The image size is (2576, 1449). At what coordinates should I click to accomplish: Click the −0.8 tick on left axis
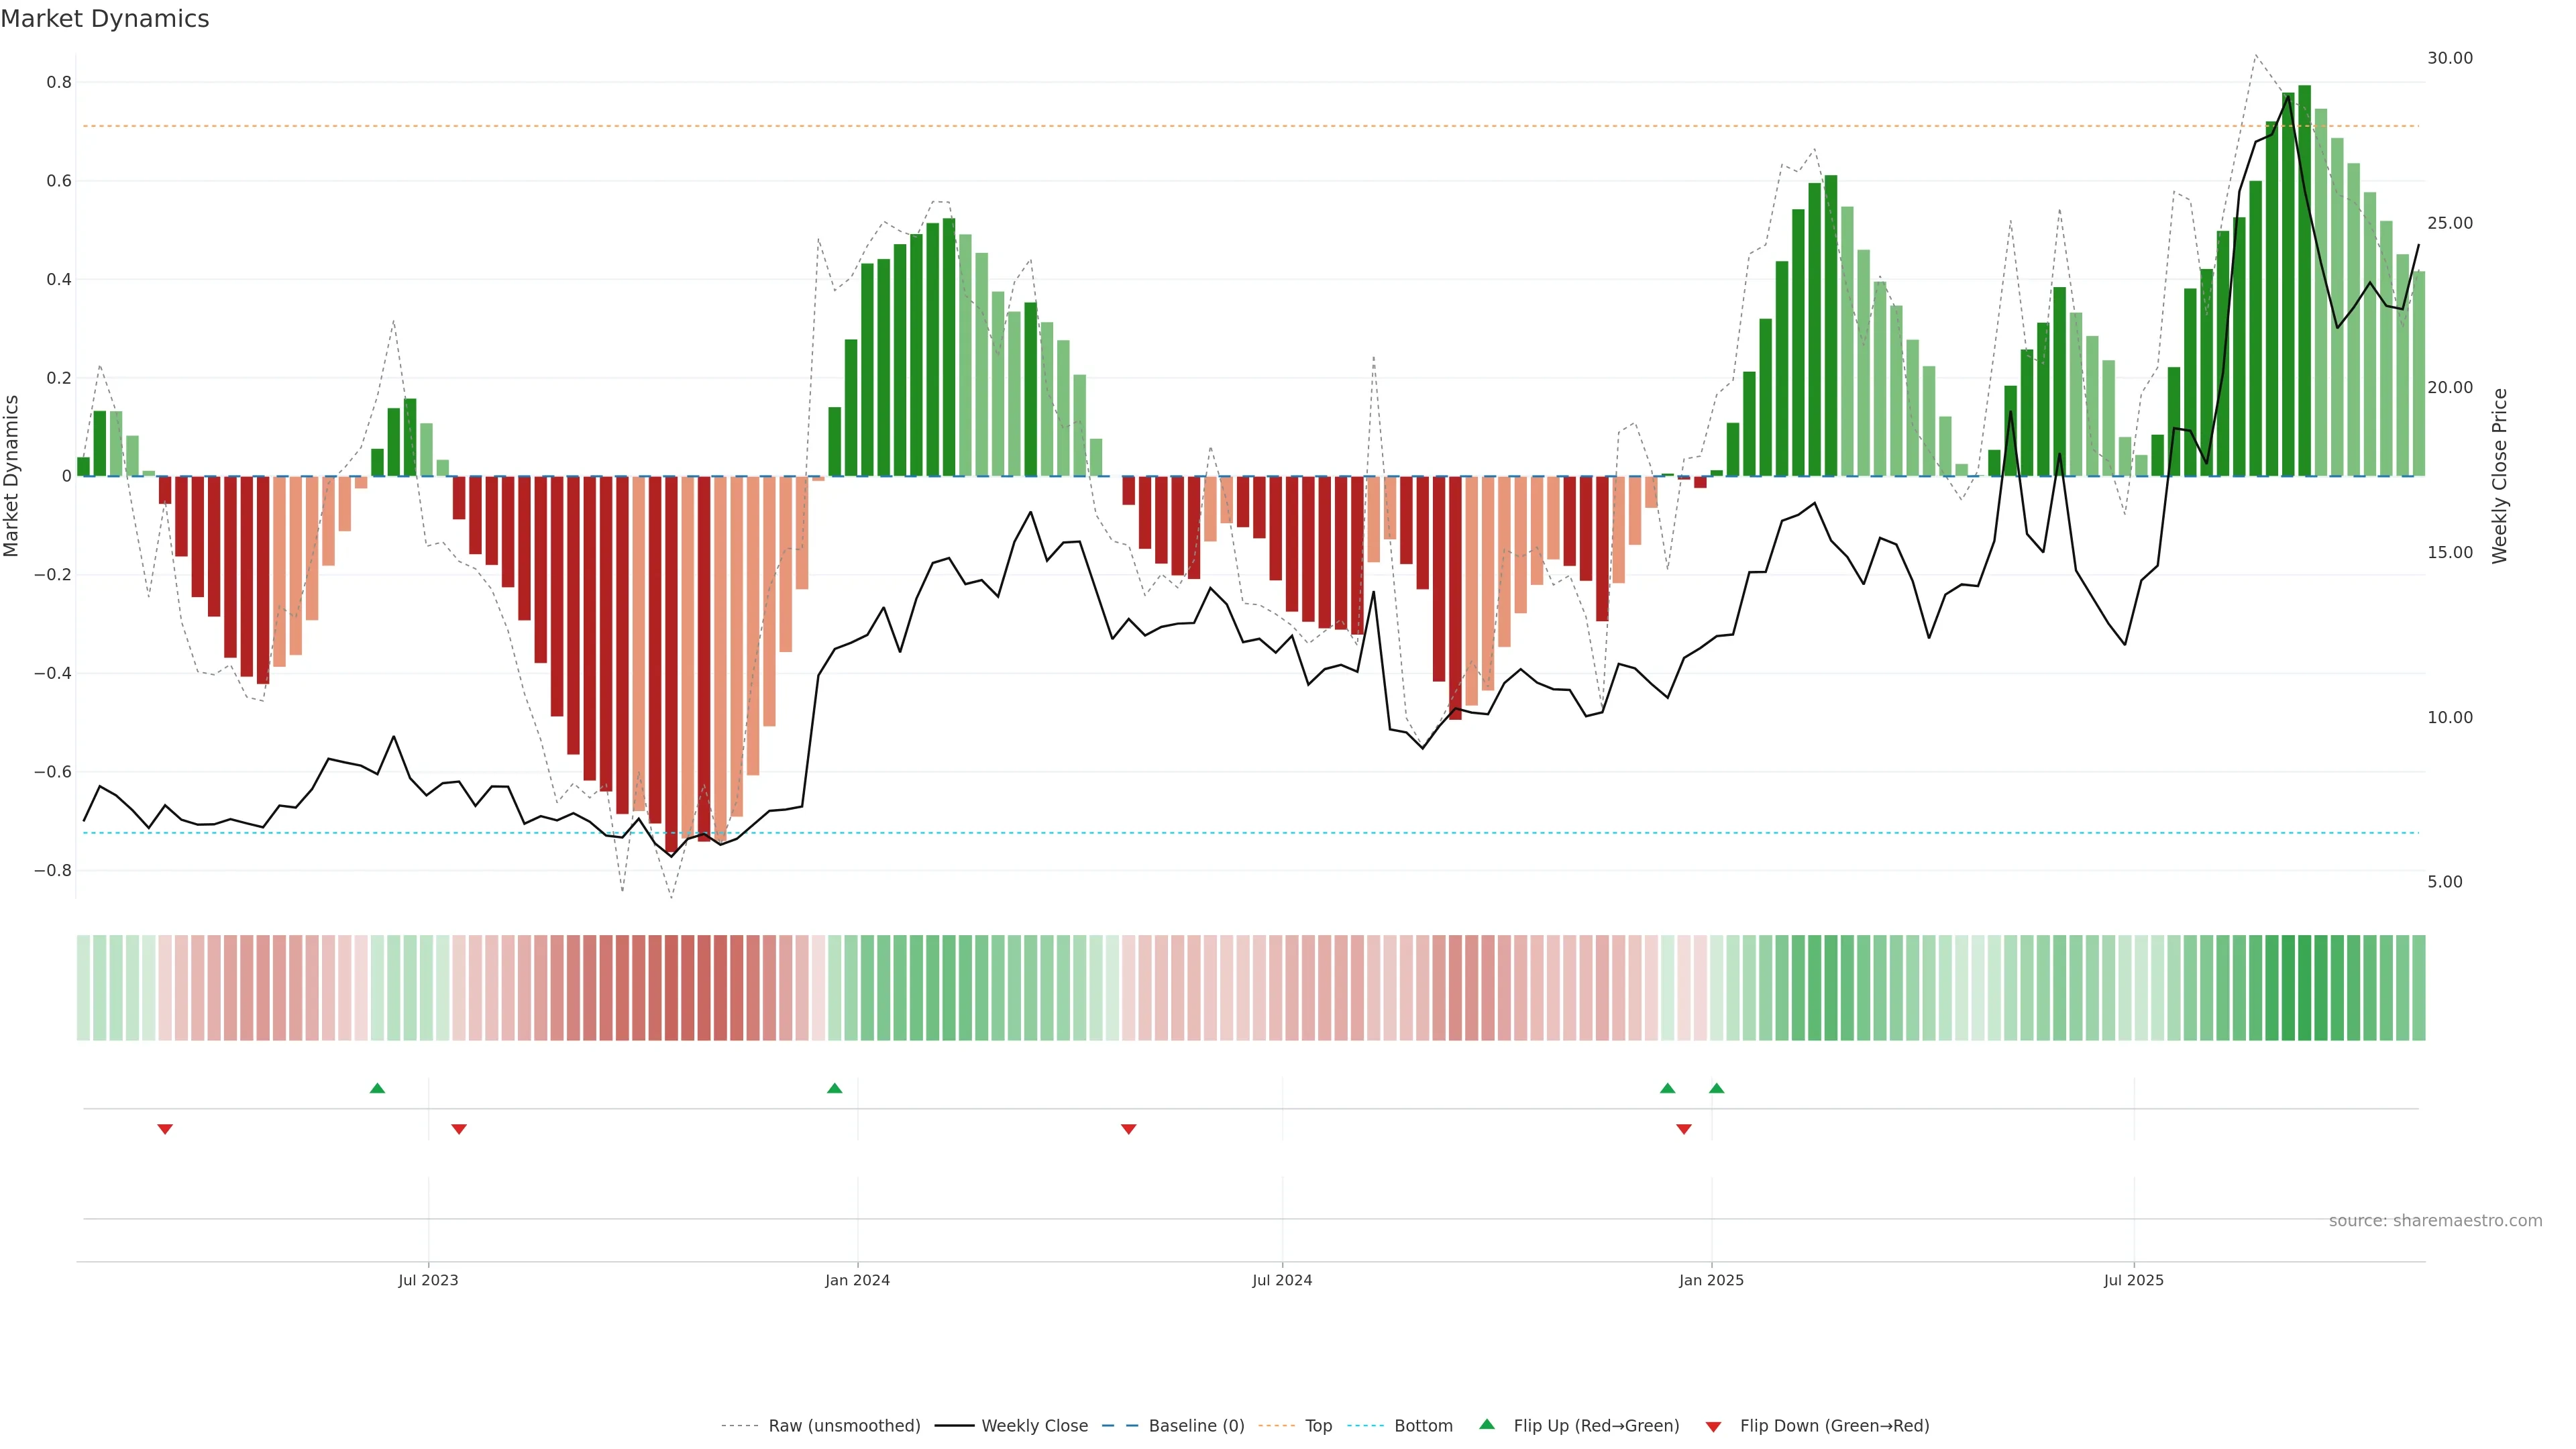pyautogui.click(x=53, y=870)
